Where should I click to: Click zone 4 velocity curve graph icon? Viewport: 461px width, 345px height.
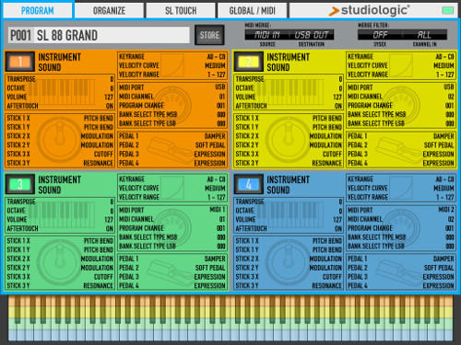click(401, 188)
